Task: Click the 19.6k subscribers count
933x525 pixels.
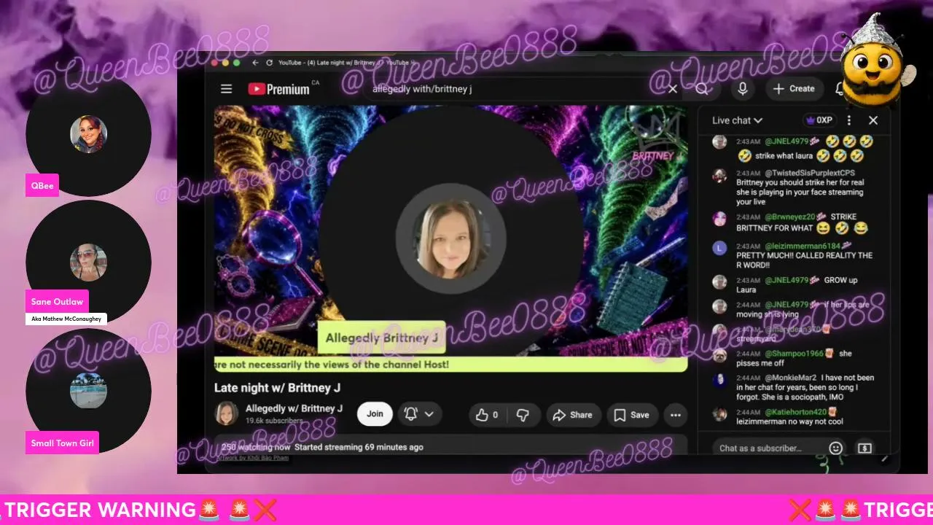Action: click(274, 421)
